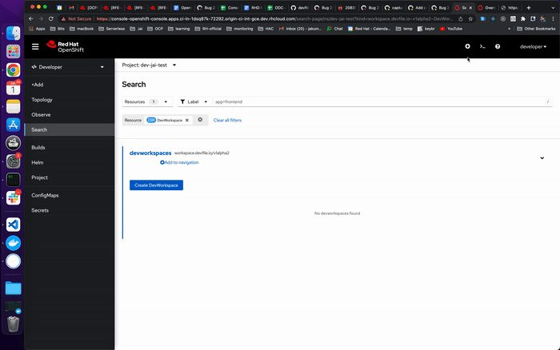The width and height of the screenshot is (560, 350).
Task: Click the browser back arrow
Action: pyautogui.click(x=30, y=18)
